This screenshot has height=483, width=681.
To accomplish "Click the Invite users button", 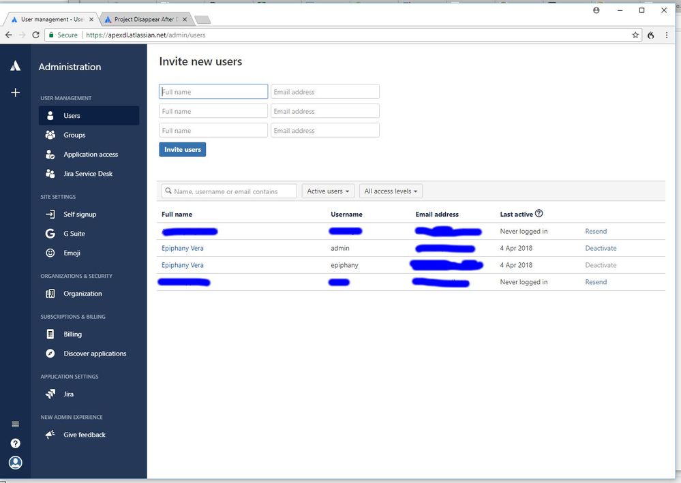I will pos(183,150).
